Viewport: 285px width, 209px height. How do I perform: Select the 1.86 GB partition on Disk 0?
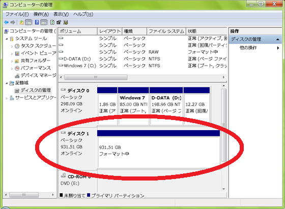pyautogui.click(x=107, y=106)
